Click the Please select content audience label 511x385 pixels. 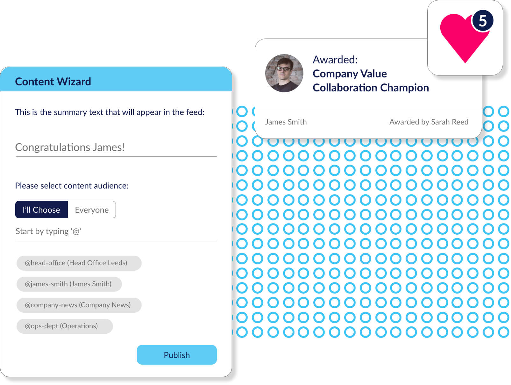click(72, 186)
